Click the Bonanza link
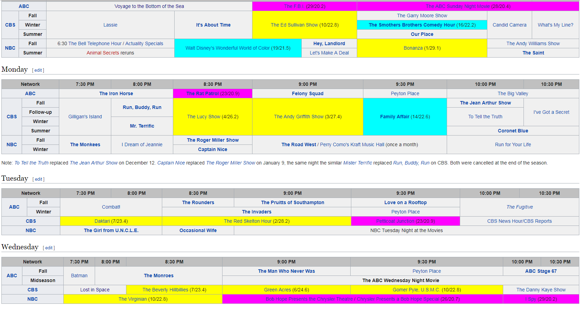Screen dimensions: 580x310 [413, 48]
